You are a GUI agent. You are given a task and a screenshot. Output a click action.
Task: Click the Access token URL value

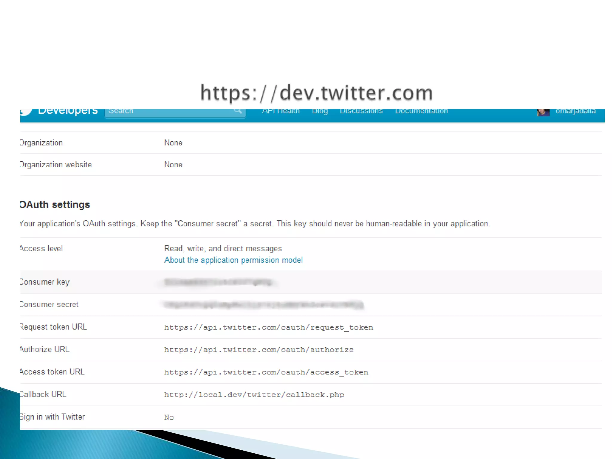coord(266,372)
